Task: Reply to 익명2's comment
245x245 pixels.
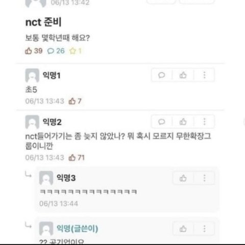Action: pyautogui.click(x=162, y=122)
